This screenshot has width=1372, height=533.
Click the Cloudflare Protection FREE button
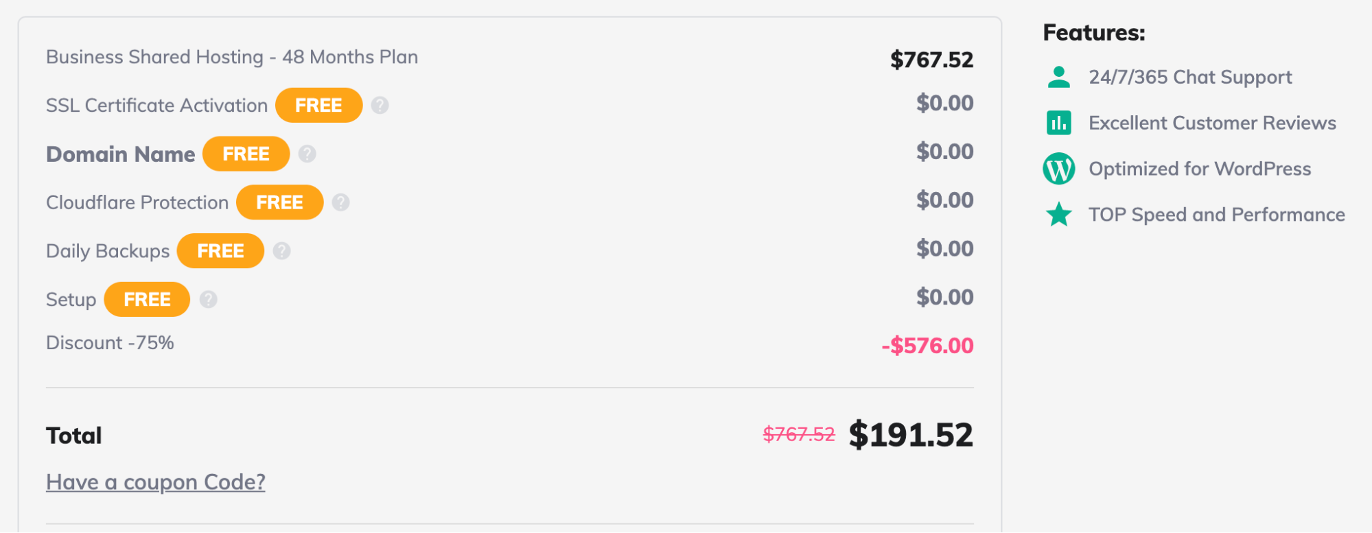tap(279, 202)
